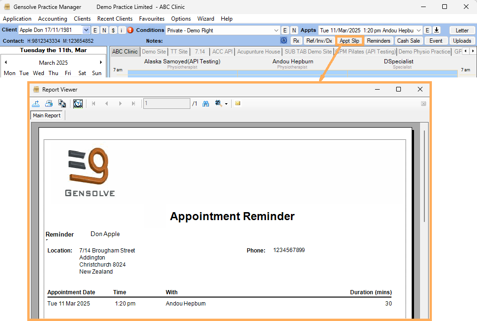Open the Clients menu
Viewport: 477px width, 321px height.
[x=82, y=18]
